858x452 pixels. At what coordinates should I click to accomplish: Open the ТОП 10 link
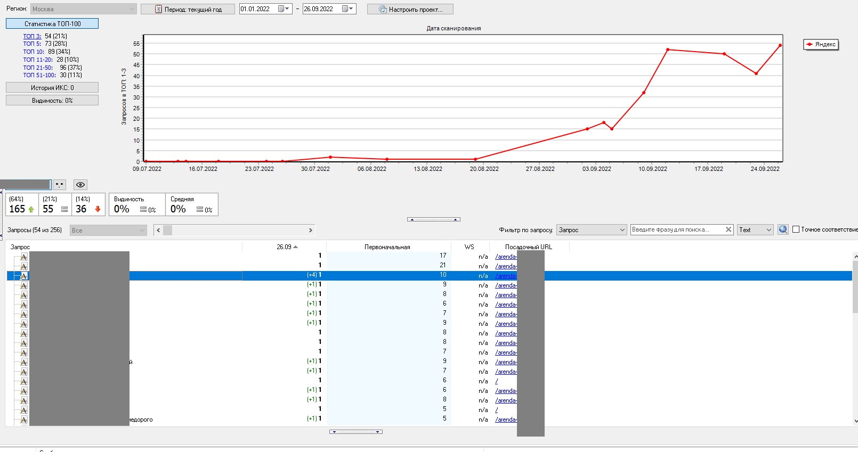34,52
